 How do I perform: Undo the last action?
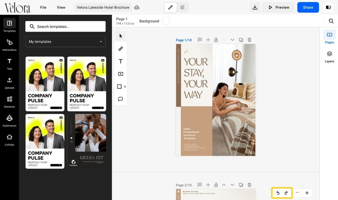tap(278, 193)
